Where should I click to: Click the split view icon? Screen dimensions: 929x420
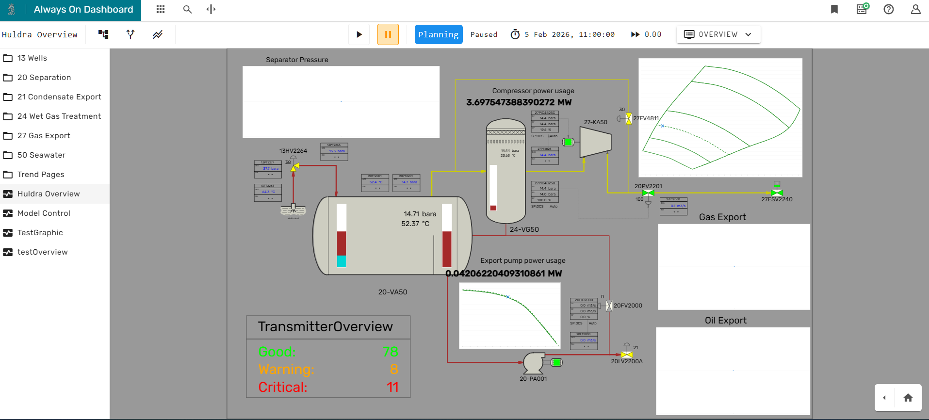pos(211,9)
